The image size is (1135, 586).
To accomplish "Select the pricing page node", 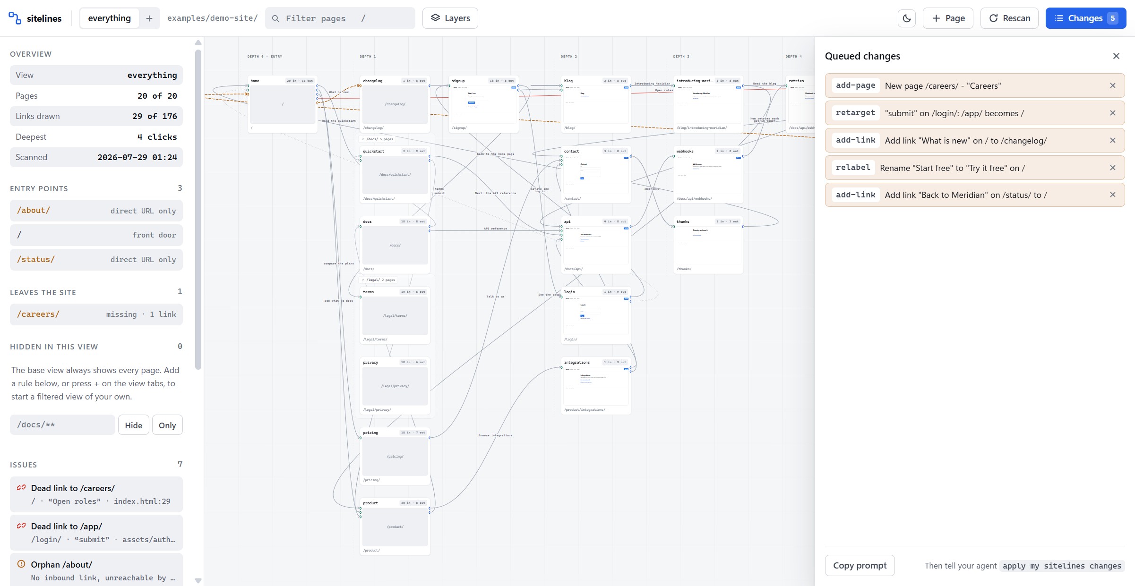I will tap(395, 456).
